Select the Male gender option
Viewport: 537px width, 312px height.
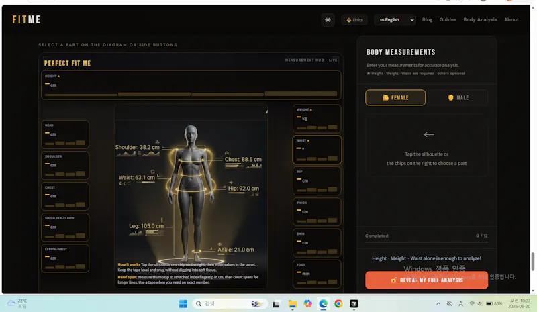(x=458, y=97)
